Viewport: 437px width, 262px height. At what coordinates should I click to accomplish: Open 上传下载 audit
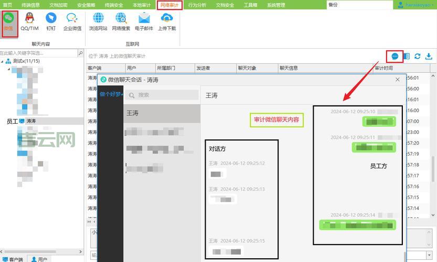click(x=167, y=22)
